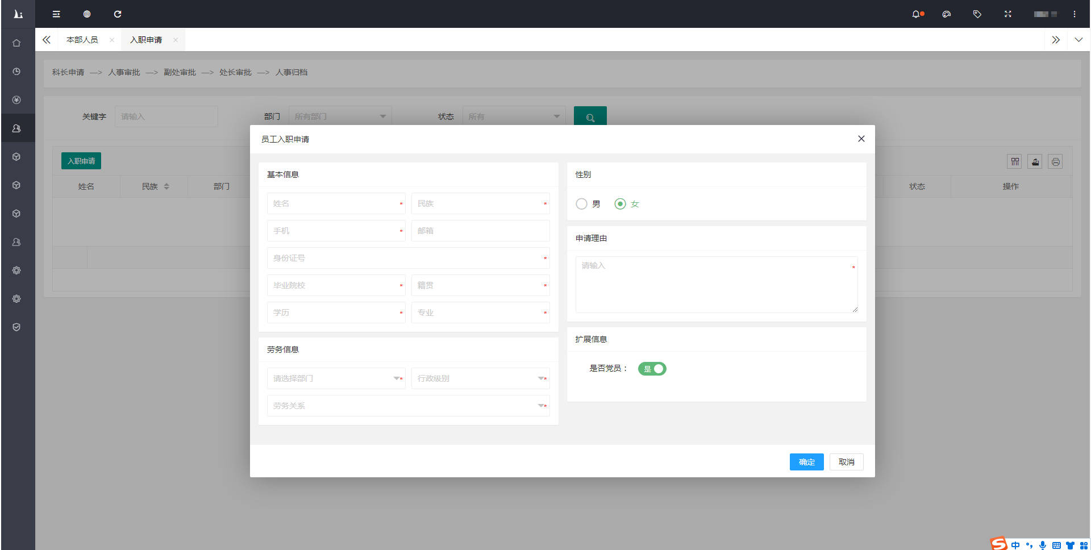The height and width of the screenshot is (550, 1091).
Task: Close the 员工入职申请 dialog
Action: point(861,139)
